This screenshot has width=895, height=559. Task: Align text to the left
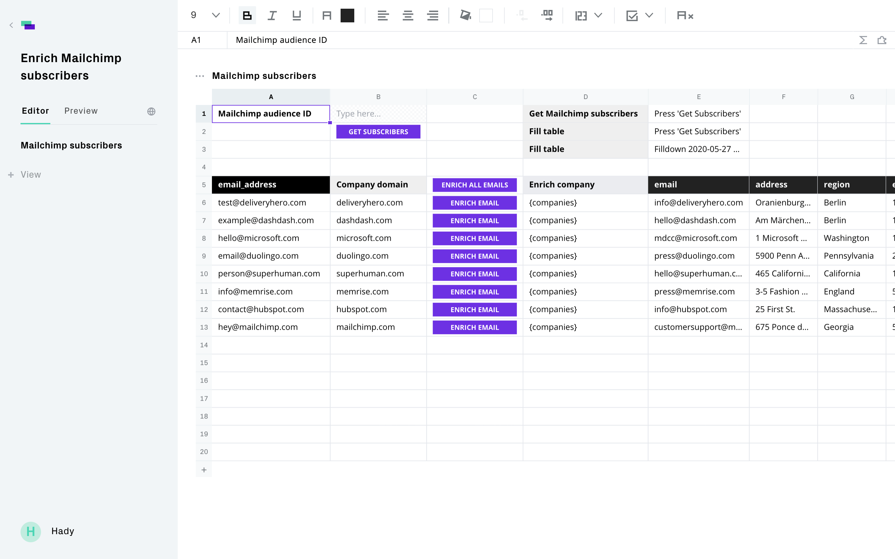pos(383,16)
